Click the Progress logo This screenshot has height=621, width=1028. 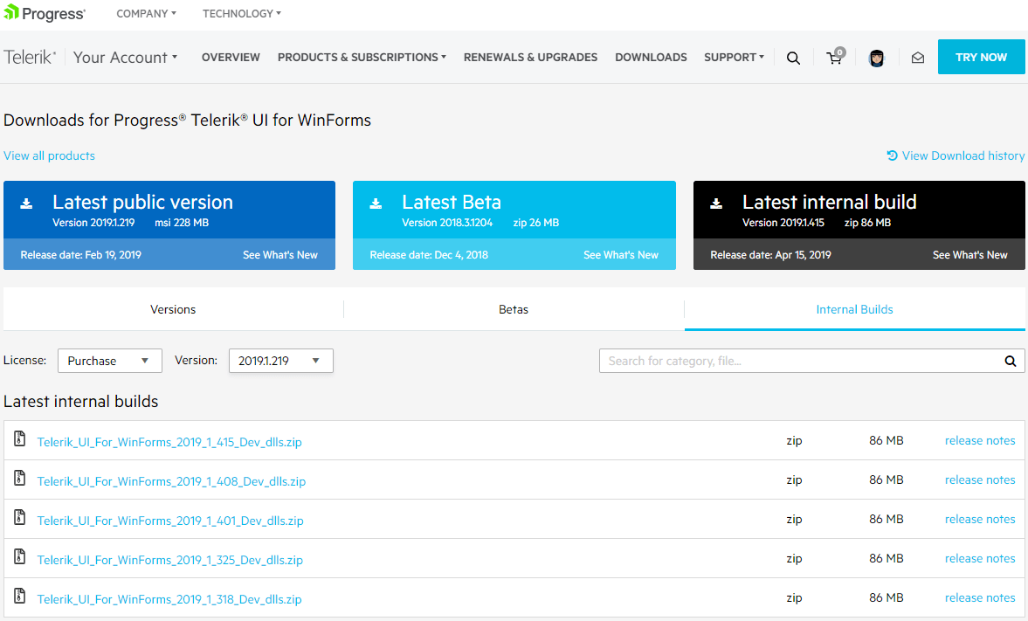coord(45,13)
